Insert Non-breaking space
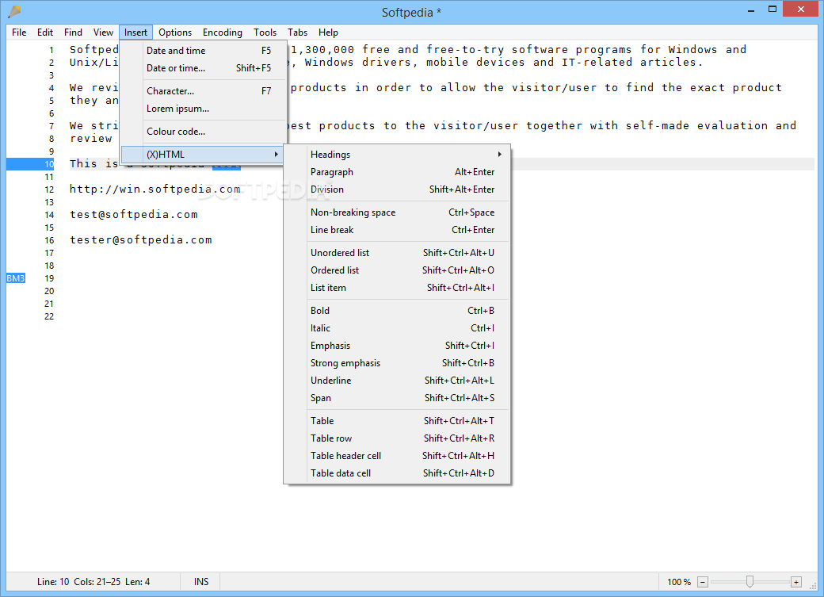The image size is (824, 597). 397,212
